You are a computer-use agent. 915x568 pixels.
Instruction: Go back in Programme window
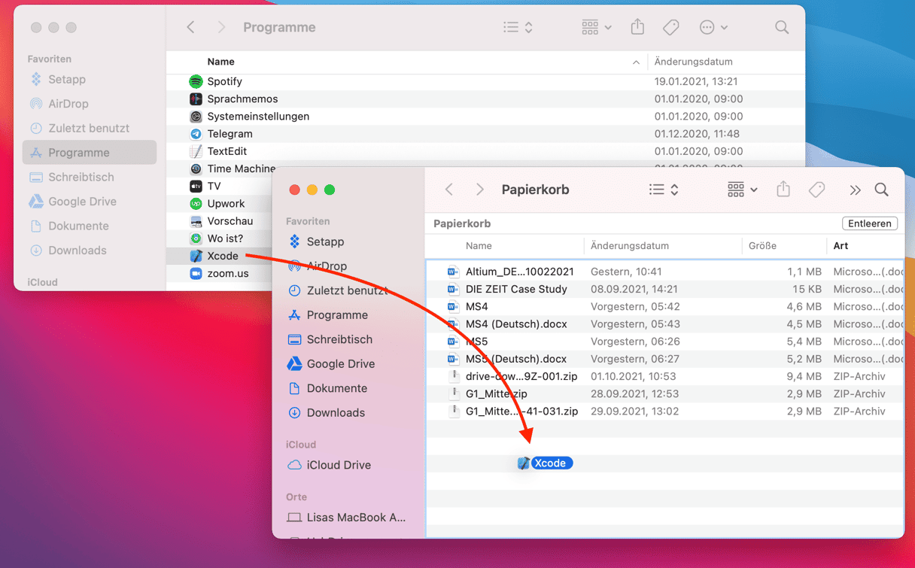coord(190,27)
